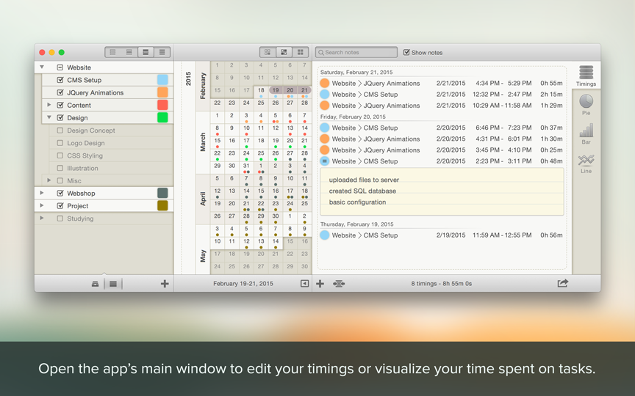Expand the Misc task group
Viewport: 635px width, 396px height.
(49, 180)
